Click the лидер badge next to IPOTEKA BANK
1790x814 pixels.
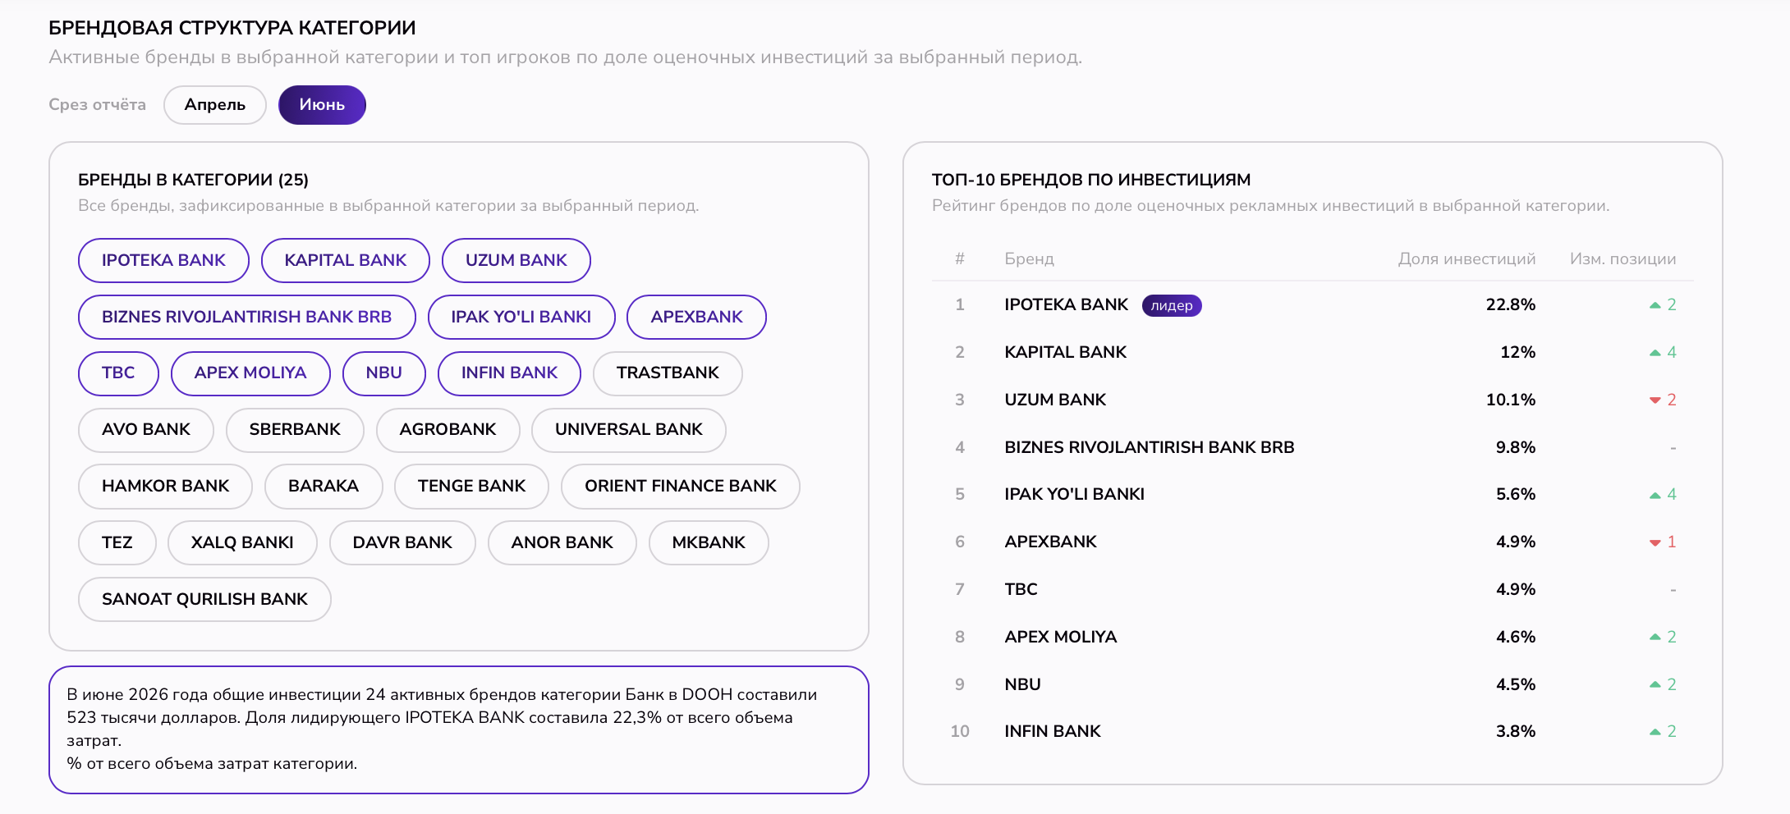point(1172,305)
